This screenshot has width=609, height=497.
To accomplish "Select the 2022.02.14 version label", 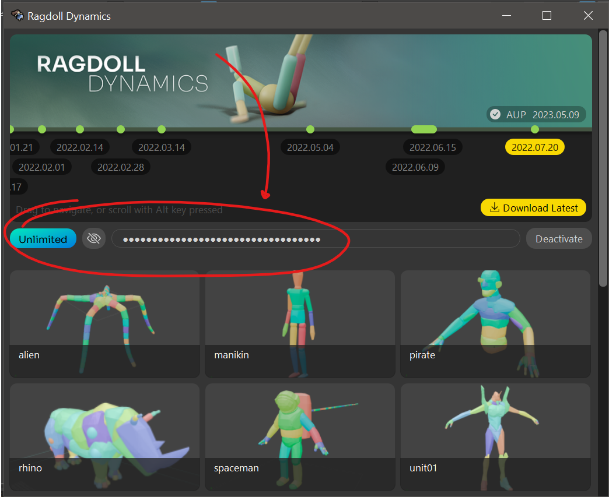I will (79, 147).
